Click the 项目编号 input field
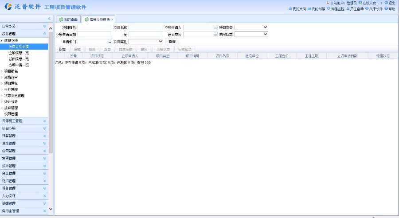The width and height of the screenshot is (399, 218). 94,27
